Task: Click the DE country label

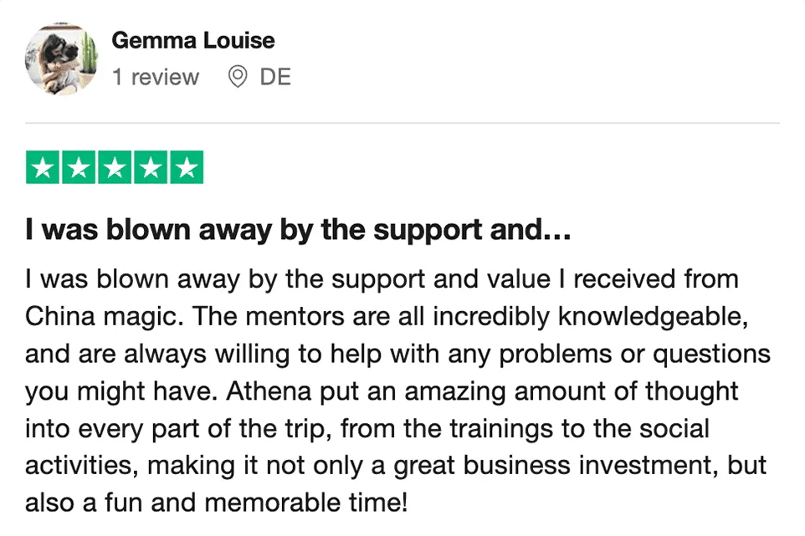Action: (275, 77)
